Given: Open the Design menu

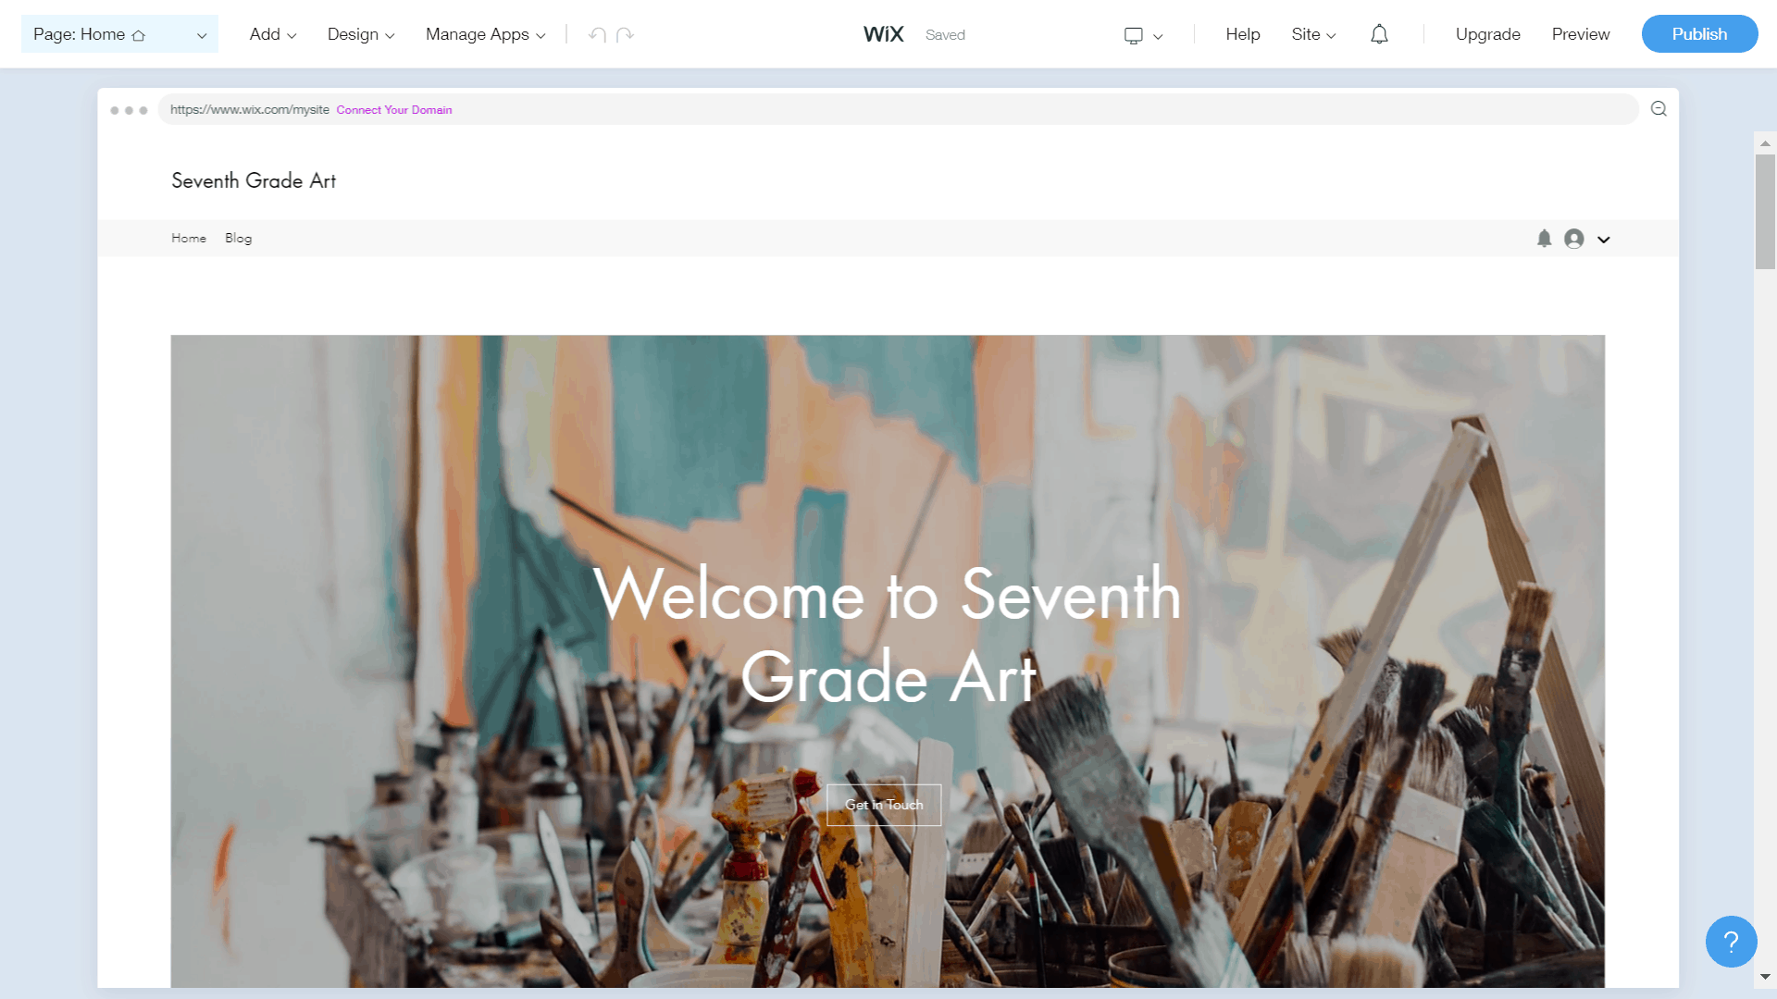Looking at the screenshot, I should [x=361, y=34].
